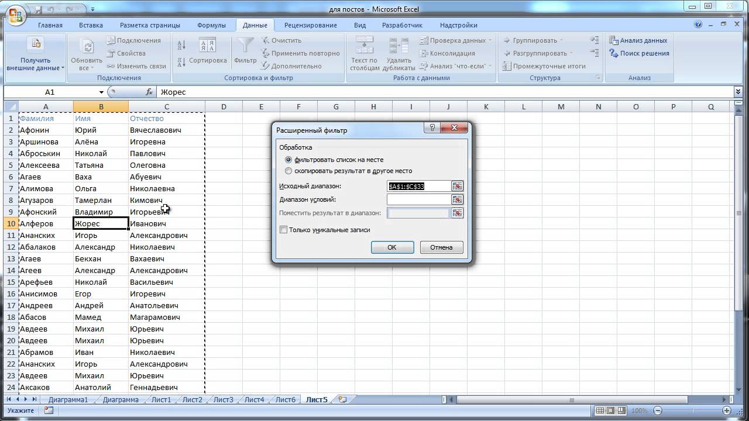This screenshot has height=421, width=749.
Task: Select filter list in place option
Action: click(288, 160)
